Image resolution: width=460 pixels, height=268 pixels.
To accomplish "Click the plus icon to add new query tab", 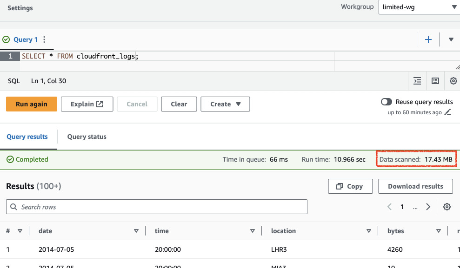I will click(428, 40).
